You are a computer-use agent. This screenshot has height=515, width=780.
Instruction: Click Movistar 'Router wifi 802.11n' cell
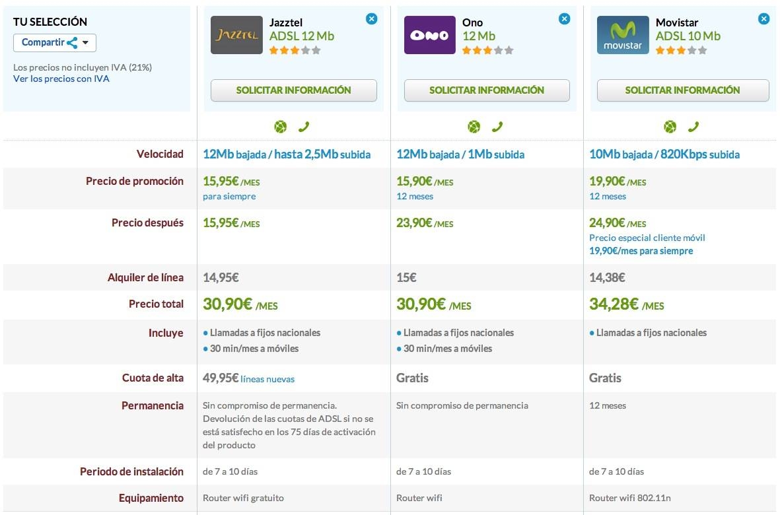coord(630,498)
